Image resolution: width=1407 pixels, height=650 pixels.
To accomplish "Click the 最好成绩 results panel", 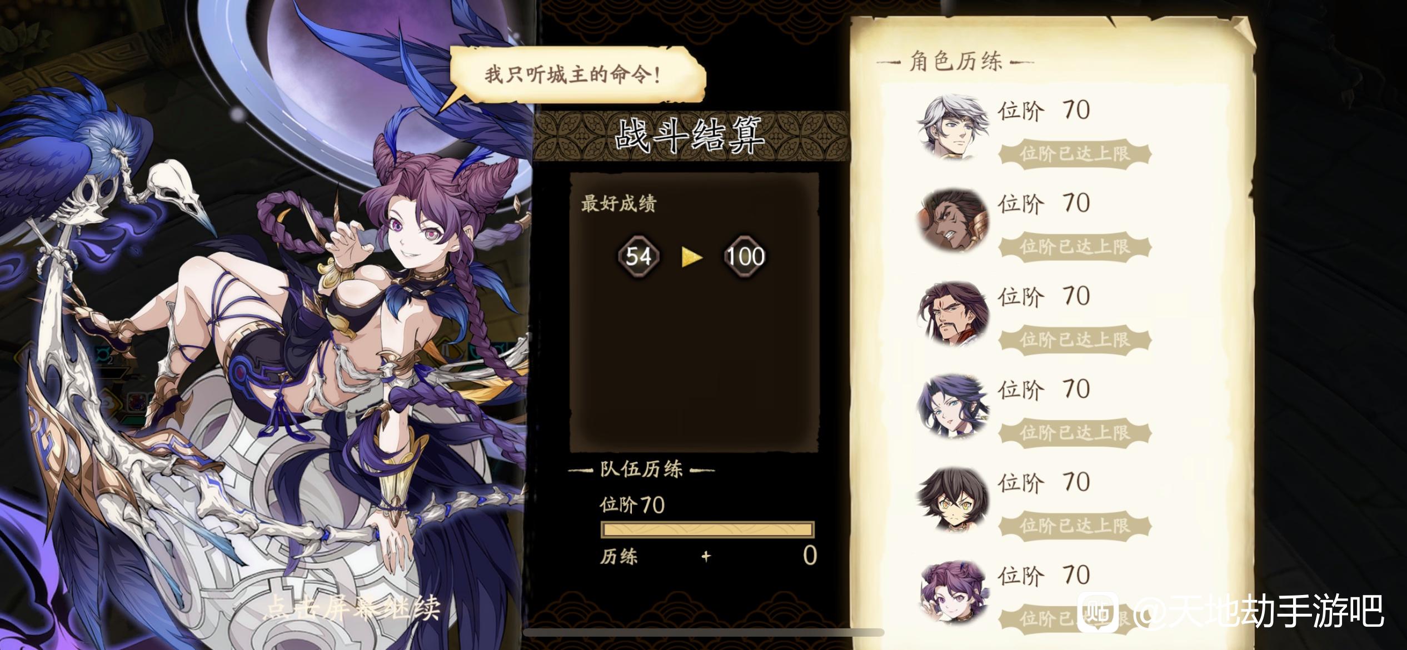I will [x=695, y=312].
